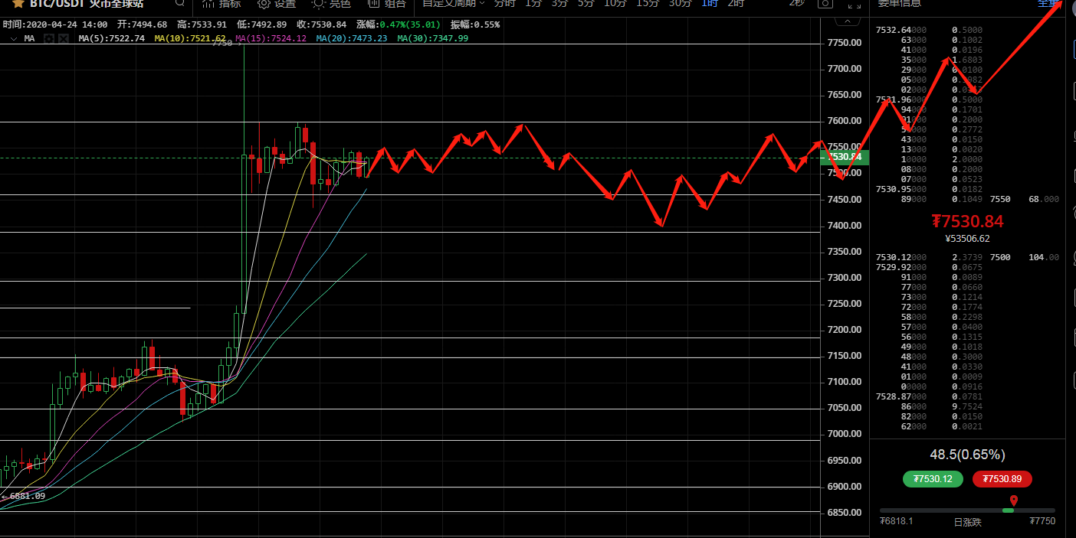Open the 设置 chart settings gear
Screen dimensions: 1076x538
coord(276,3)
